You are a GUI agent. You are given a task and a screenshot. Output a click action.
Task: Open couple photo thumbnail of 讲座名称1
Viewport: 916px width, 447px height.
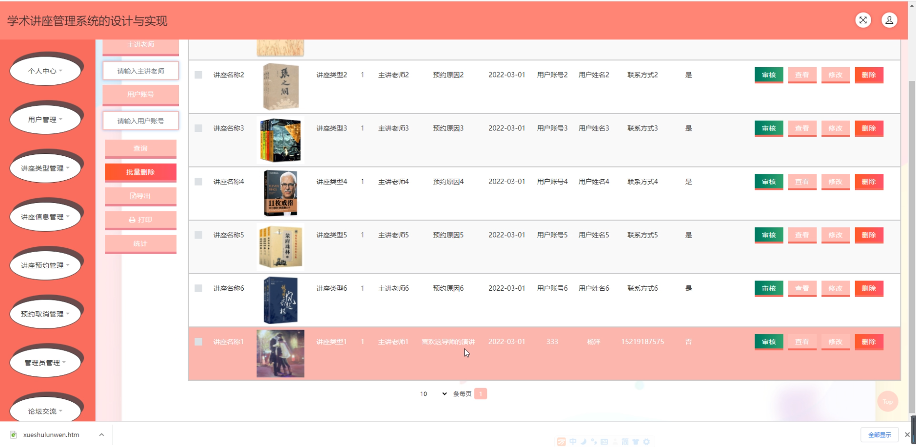point(280,354)
